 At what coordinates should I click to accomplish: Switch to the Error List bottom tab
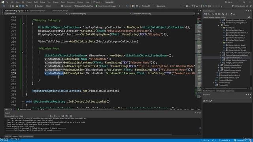[8, 136]
